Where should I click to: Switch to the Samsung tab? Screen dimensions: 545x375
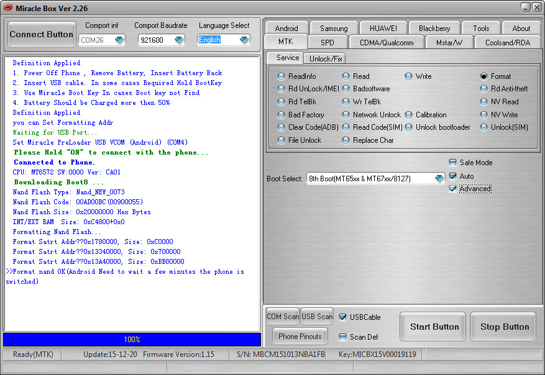click(x=334, y=28)
